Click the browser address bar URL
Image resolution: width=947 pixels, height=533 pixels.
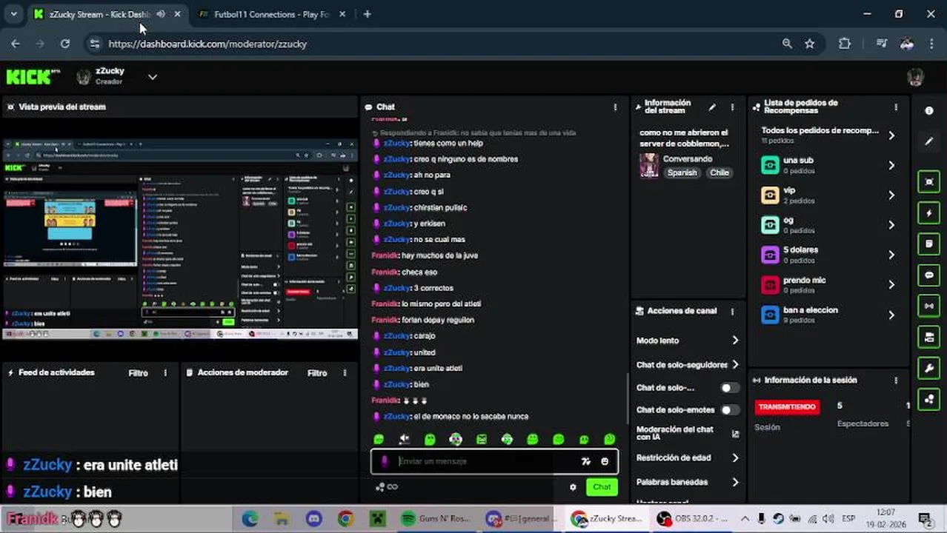coord(207,44)
